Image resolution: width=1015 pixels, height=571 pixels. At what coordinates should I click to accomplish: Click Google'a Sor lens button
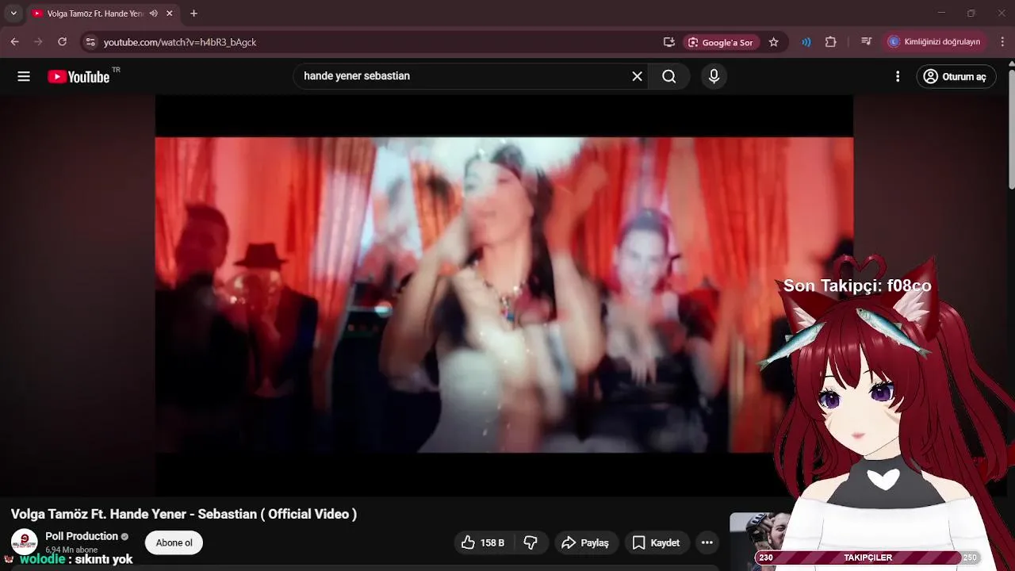pyautogui.click(x=721, y=42)
